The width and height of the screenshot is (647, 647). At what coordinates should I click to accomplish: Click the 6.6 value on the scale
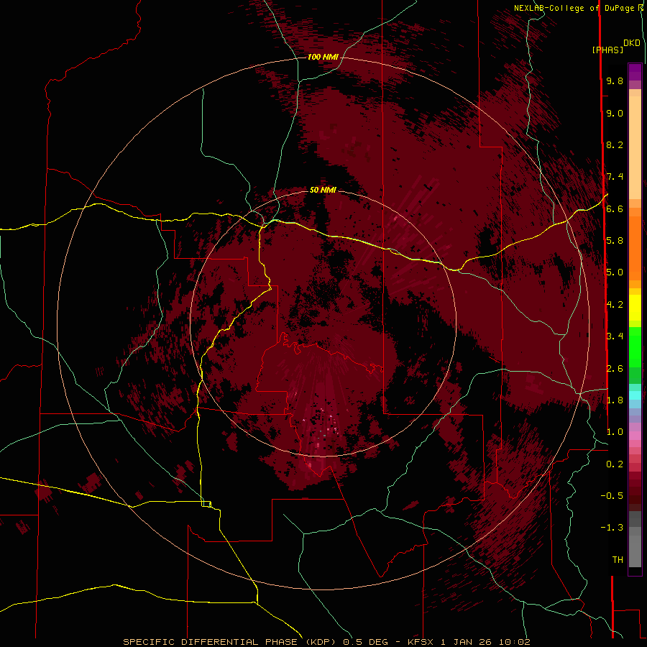tap(615, 208)
